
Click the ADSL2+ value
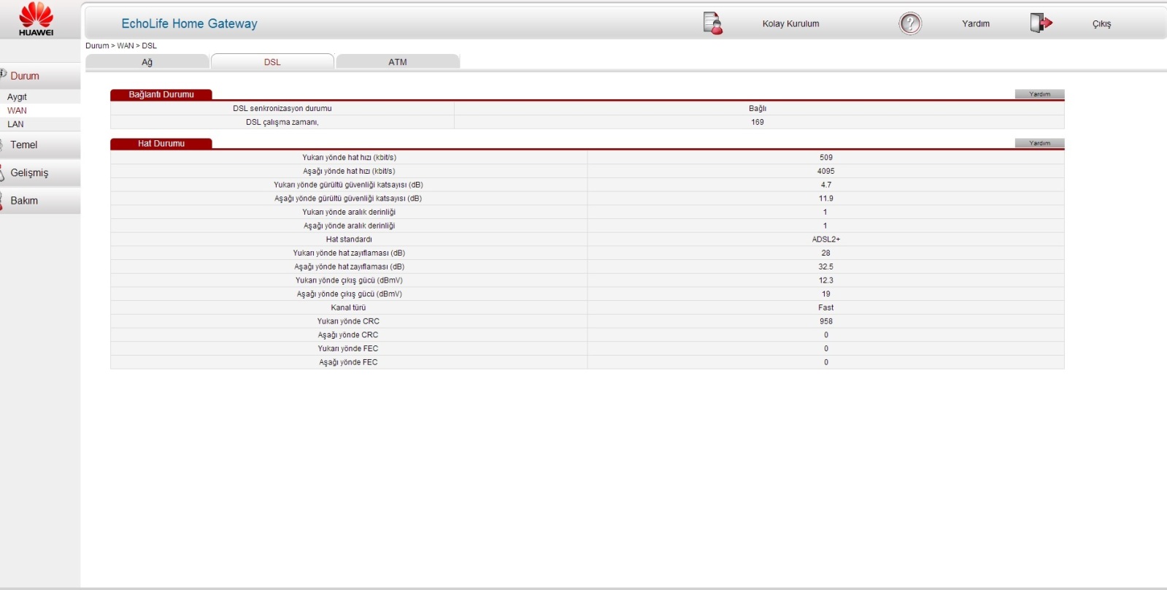(826, 240)
